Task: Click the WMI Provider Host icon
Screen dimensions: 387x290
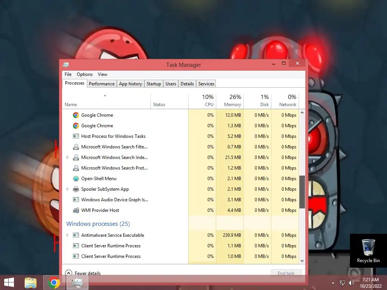Action: (76, 210)
